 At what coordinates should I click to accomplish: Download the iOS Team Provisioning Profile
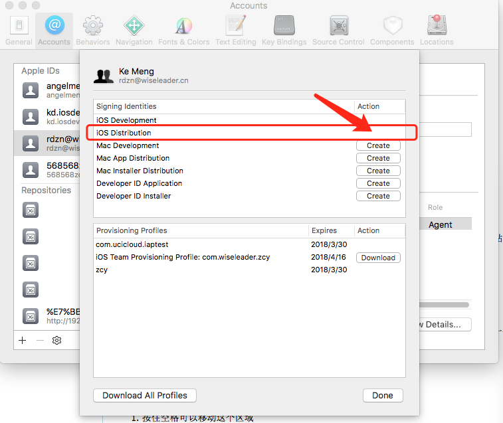[378, 258]
